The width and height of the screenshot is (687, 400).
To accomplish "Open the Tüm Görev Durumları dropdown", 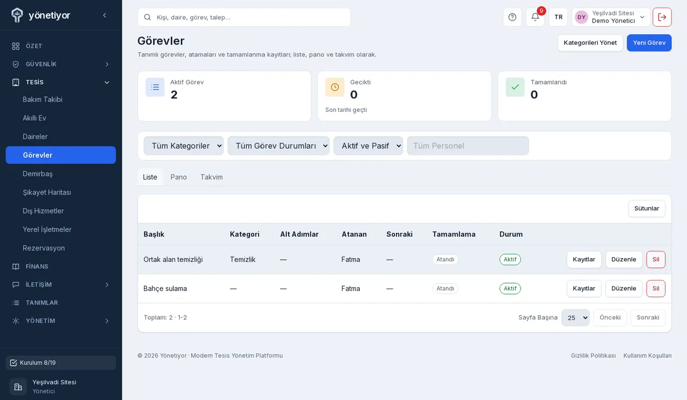I will click(279, 146).
